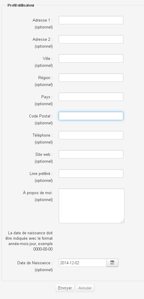Grab the textarea resize handle corner

122,221
